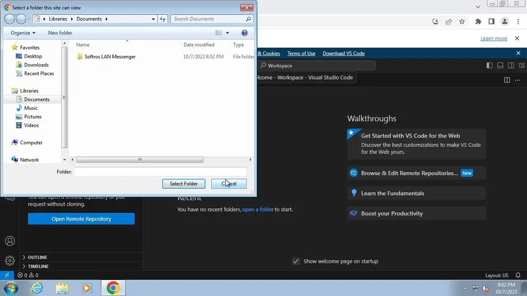This screenshot has height=296, width=527.
Task: Click New folder in dialog toolbar
Action: point(60,33)
